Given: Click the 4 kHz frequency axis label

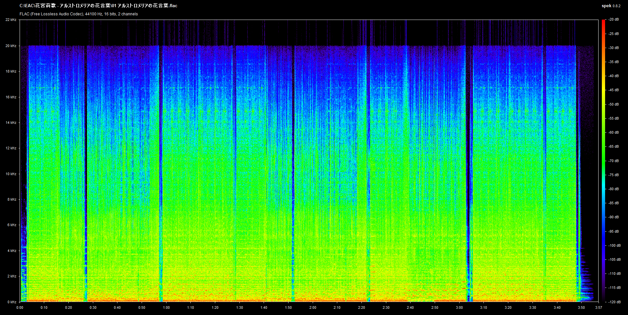Looking at the screenshot, I should pyautogui.click(x=12, y=251).
